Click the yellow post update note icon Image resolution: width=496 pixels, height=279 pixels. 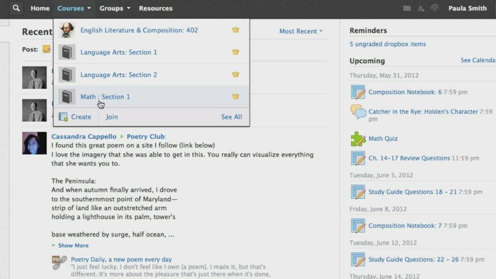(x=46, y=49)
